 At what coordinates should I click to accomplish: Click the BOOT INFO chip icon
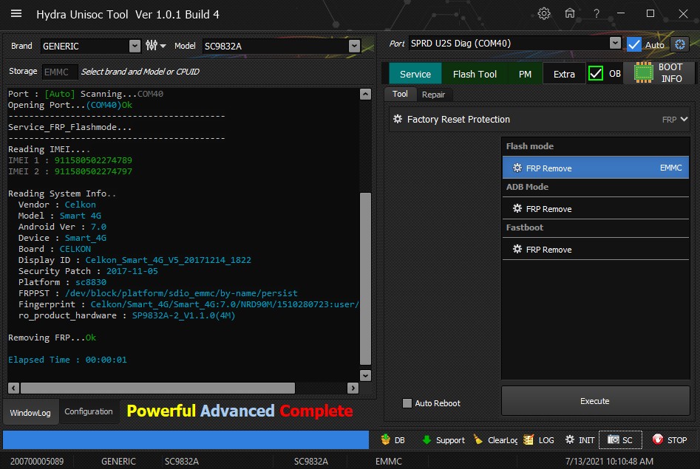(643, 72)
